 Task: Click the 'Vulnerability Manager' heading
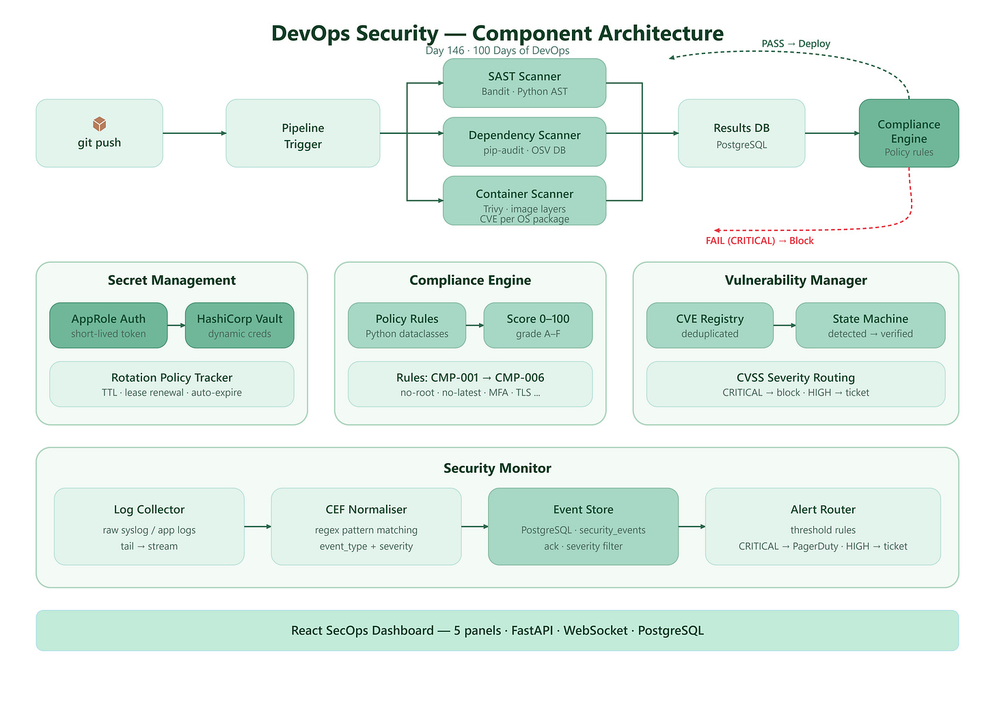(795, 280)
